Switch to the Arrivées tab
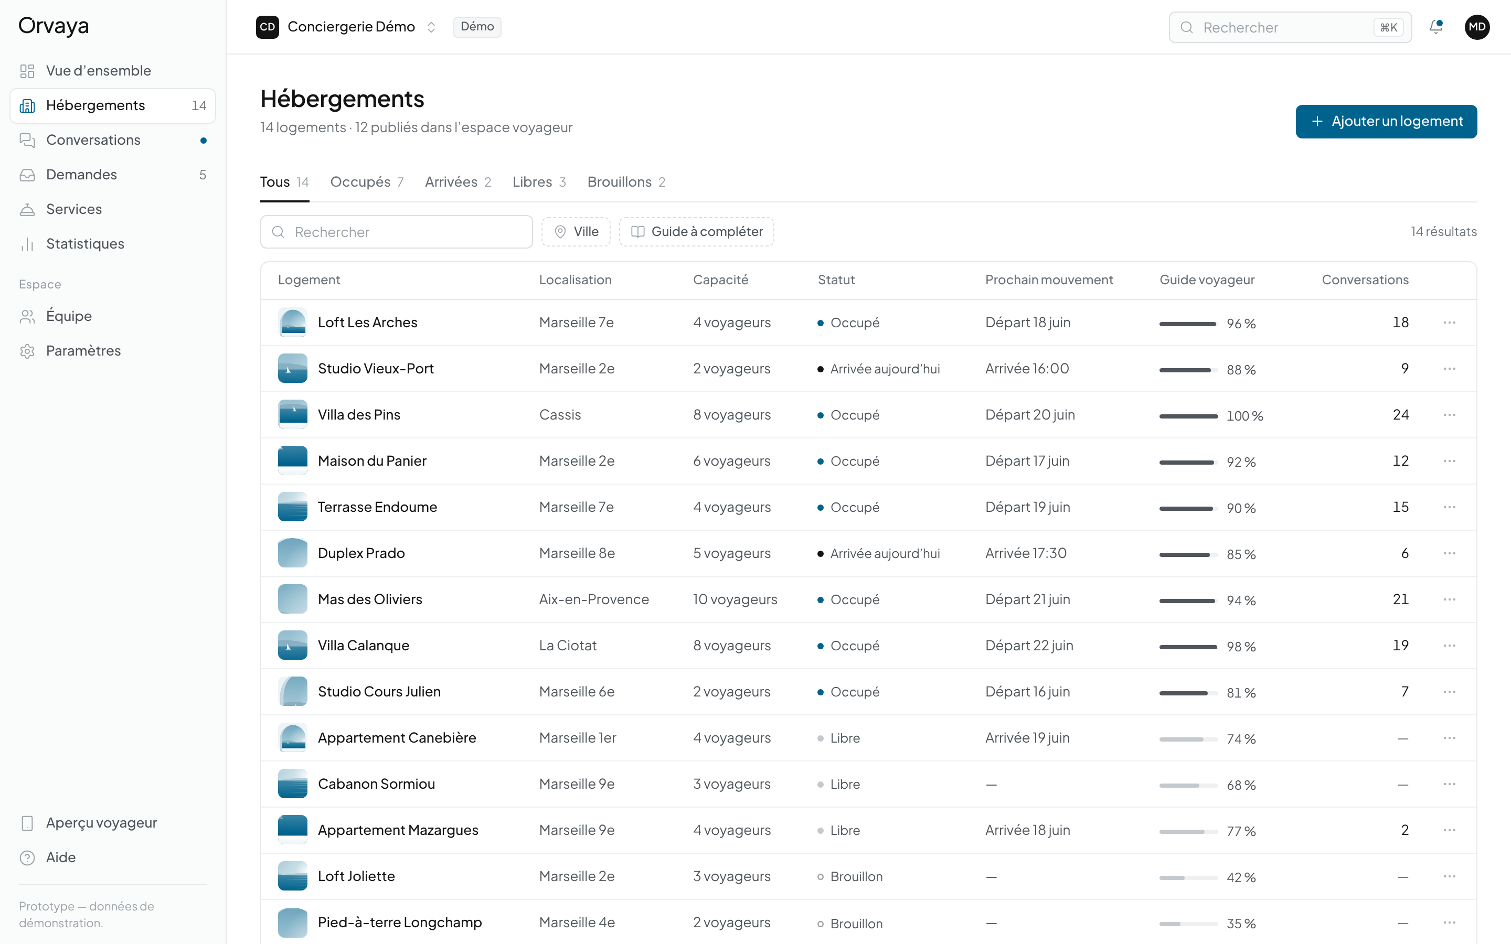Image resolution: width=1511 pixels, height=944 pixels. [459, 183]
